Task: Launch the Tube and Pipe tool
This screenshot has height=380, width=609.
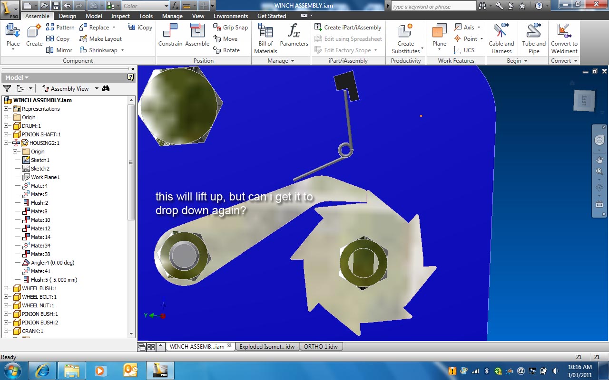Action: click(x=533, y=38)
